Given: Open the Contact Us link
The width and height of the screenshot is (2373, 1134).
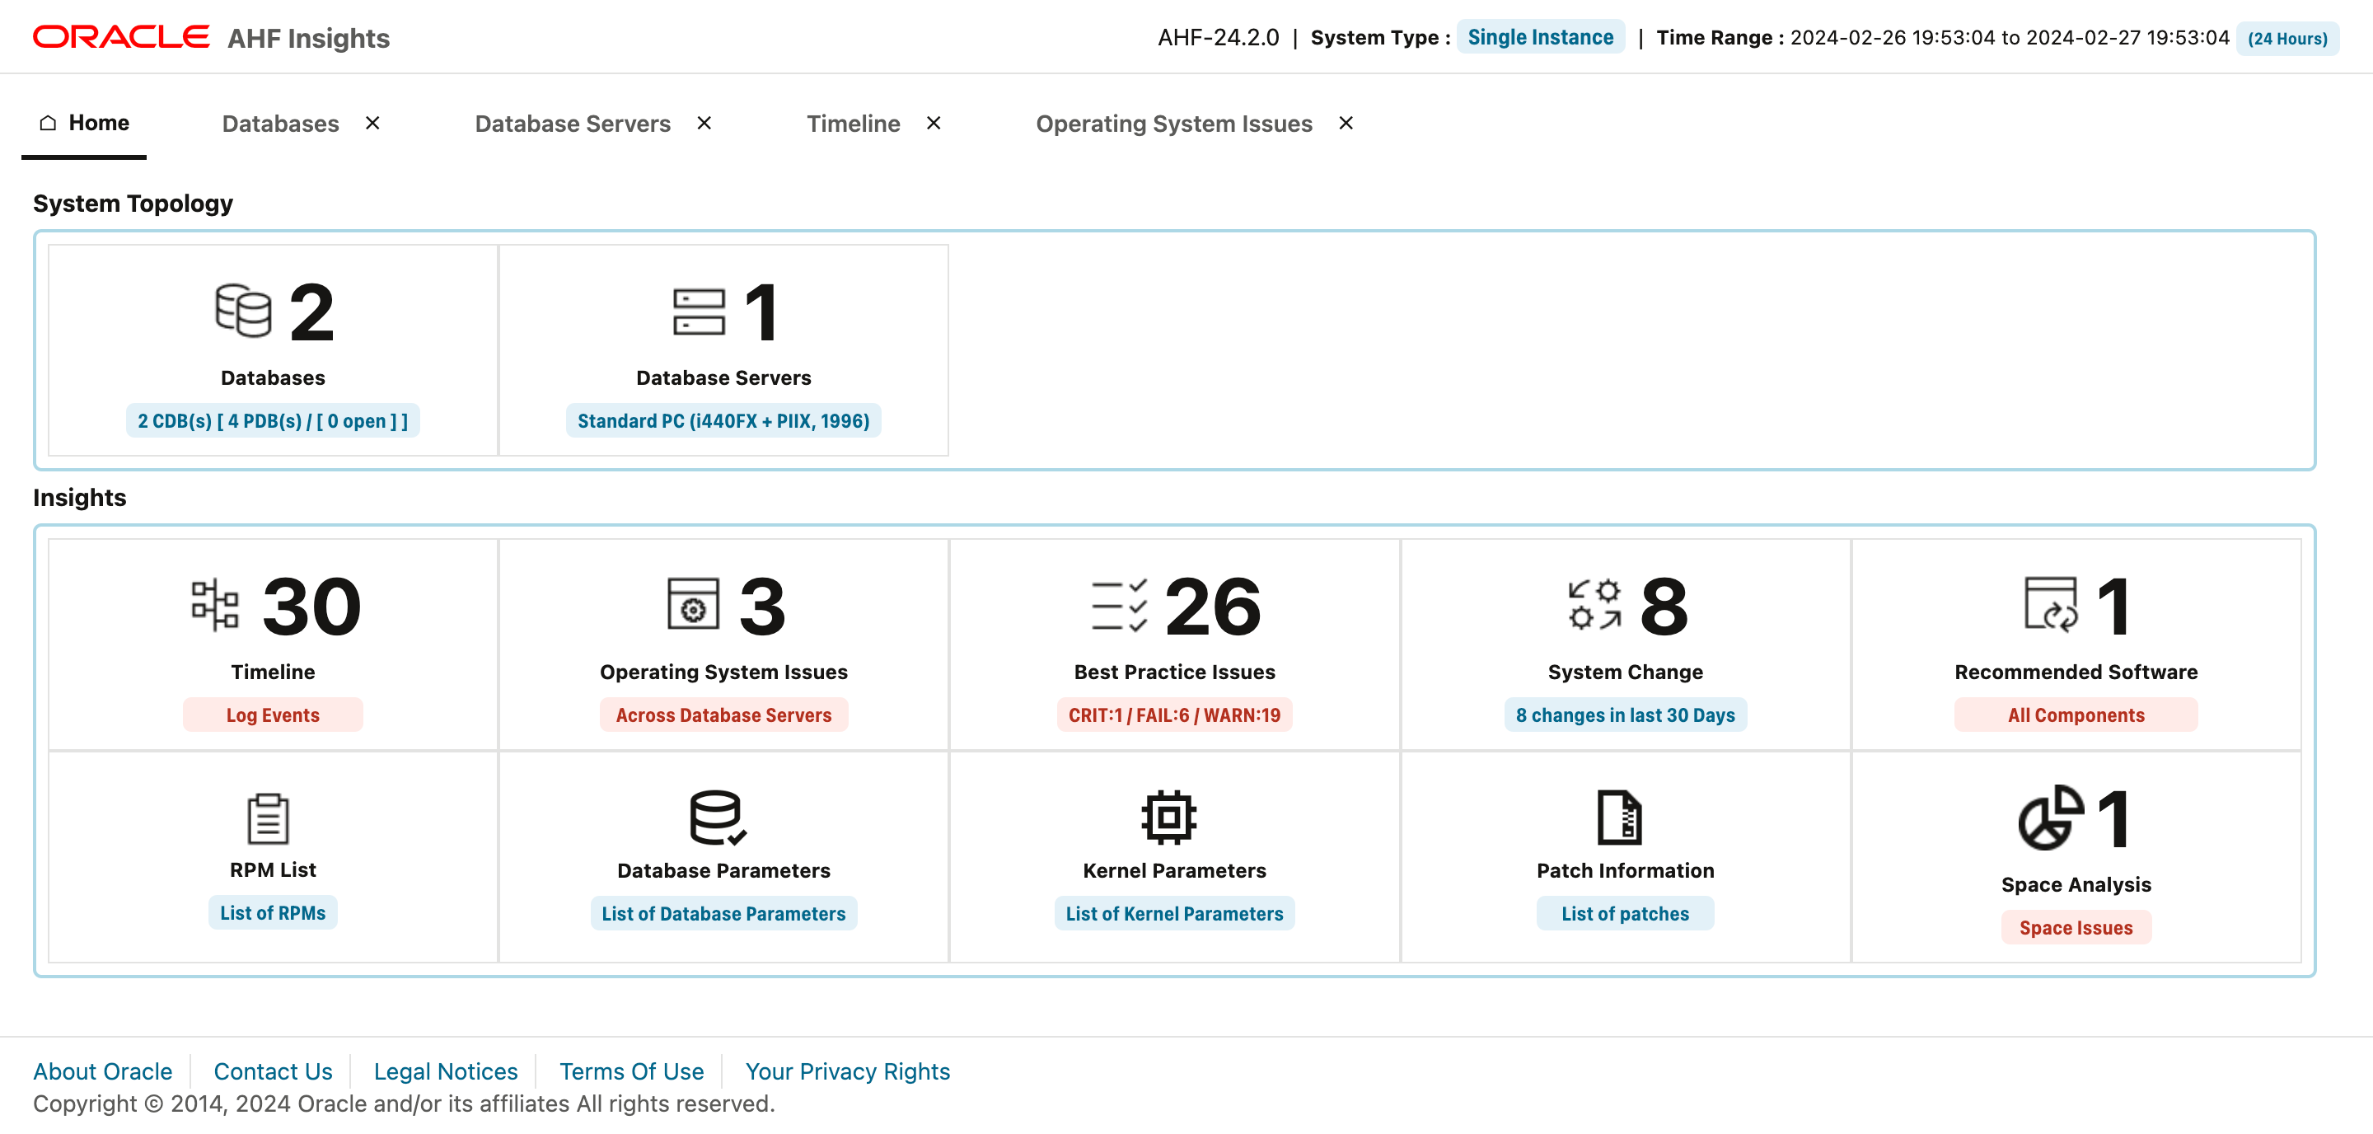Looking at the screenshot, I should coord(273,1071).
